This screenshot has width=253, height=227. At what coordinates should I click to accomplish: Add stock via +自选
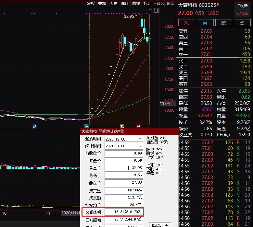[x=159, y=3]
